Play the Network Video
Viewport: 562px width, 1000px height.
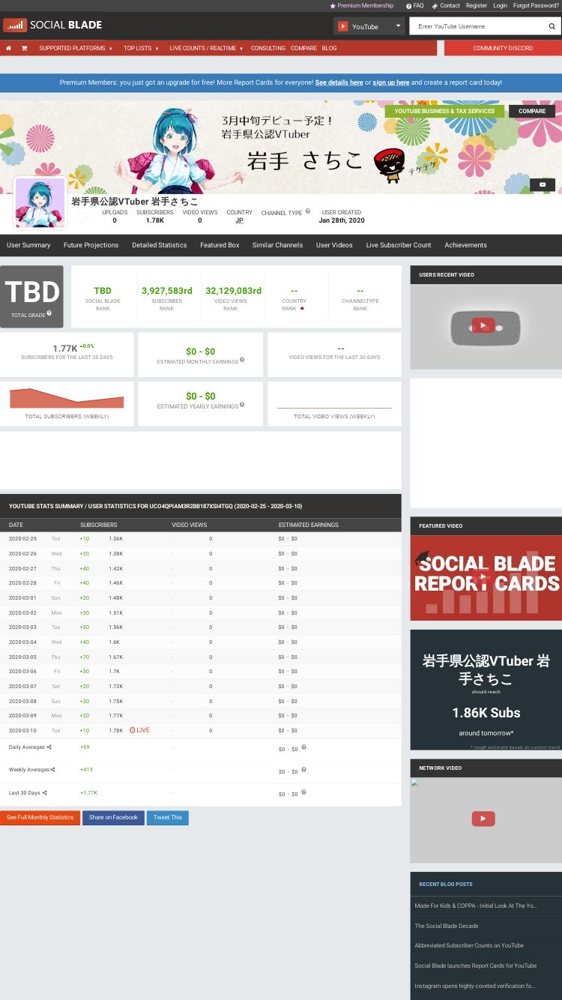tap(483, 819)
